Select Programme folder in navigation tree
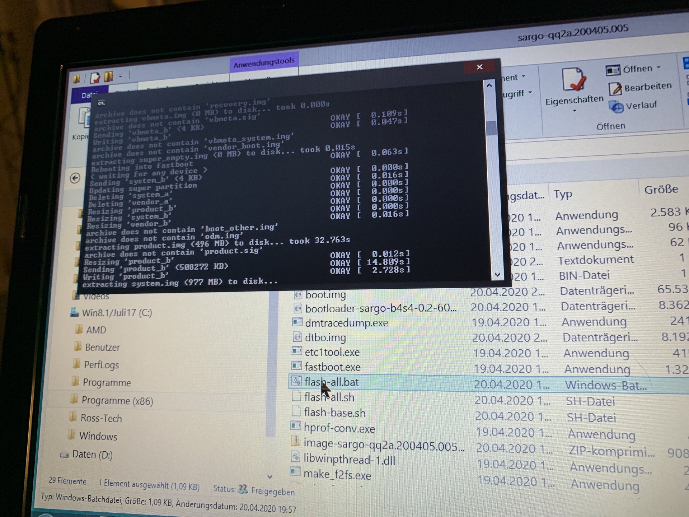689x517 pixels. click(x=107, y=383)
